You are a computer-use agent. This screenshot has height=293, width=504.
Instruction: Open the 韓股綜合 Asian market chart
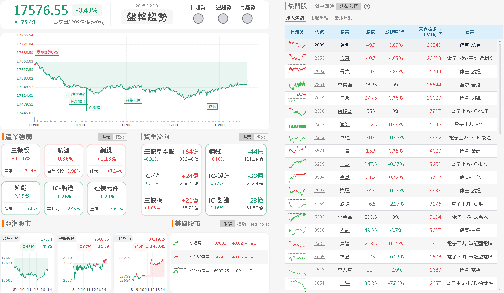(x=84, y=263)
